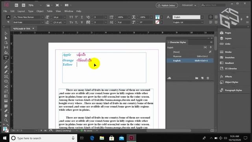Select the Rectangle Frame tool
The width and height of the screenshot is (252, 142).
[x=6, y=77]
